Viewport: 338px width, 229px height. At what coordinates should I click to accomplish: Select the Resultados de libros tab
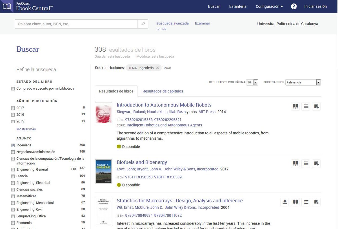tap(116, 91)
